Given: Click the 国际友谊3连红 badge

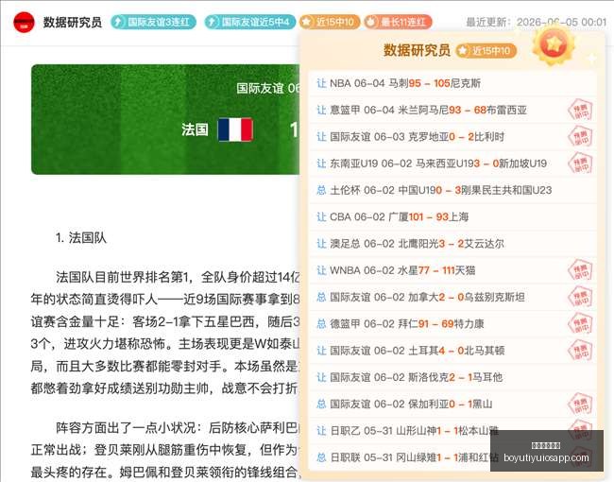Looking at the screenshot, I should pyautogui.click(x=153, y=22).
